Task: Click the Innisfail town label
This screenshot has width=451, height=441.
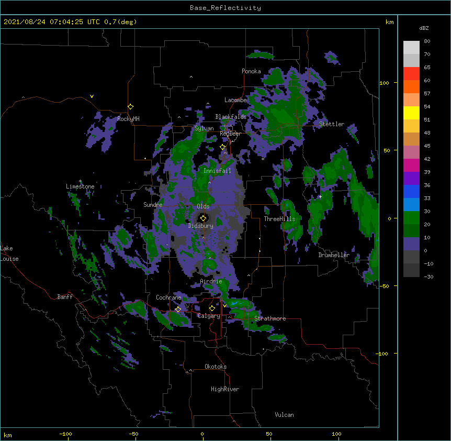Action: tap(217, 171)
